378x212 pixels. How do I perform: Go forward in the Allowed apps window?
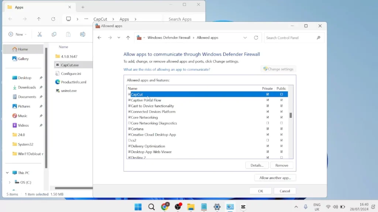coord(110,38)
